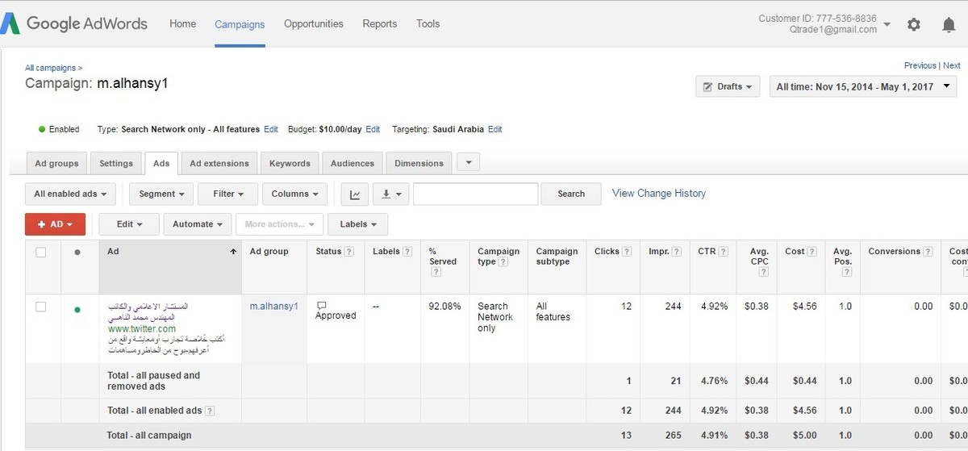The image size is (968, 451).
Task: Expand the Drafts dropdown
Action: click(x=727, y=86)
